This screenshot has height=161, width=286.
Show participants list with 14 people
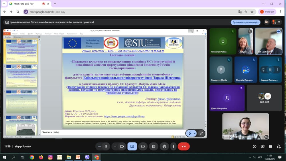pyautogui.click(x=277, y=22)
